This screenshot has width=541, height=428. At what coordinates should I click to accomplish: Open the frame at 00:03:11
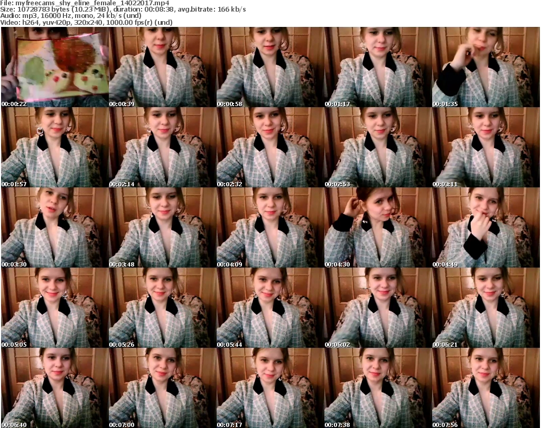(x=486, y=147)
